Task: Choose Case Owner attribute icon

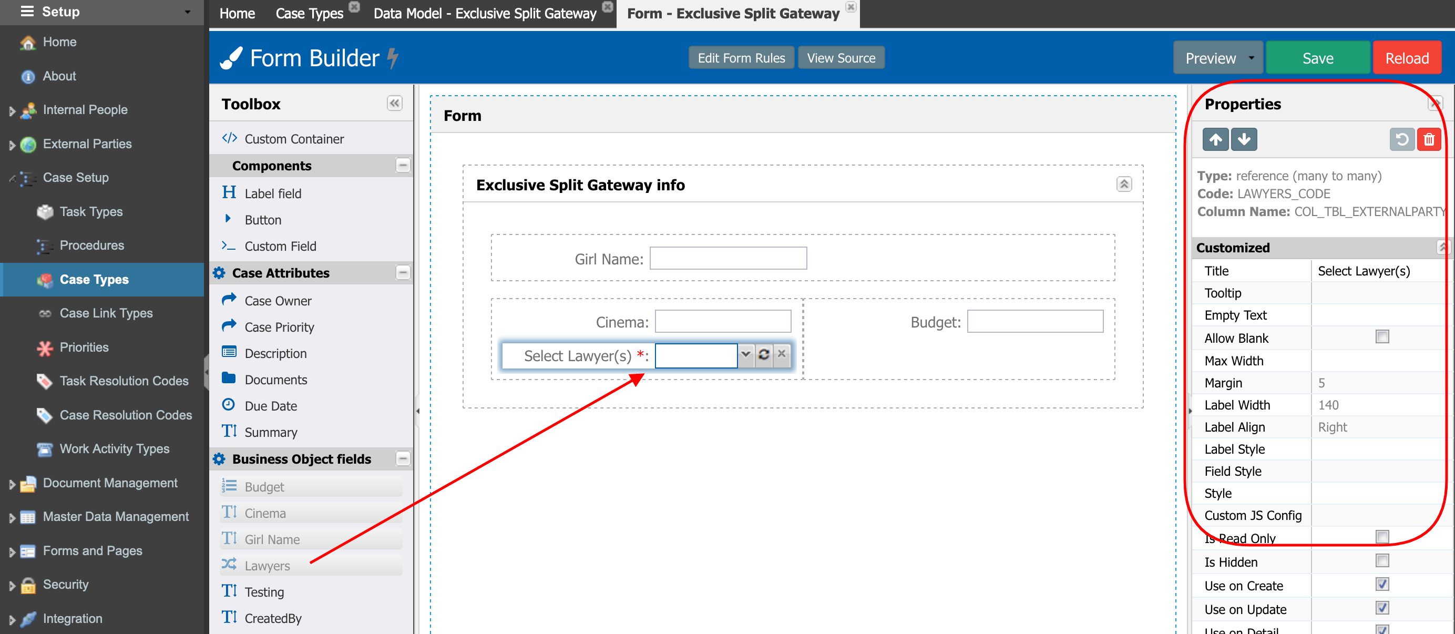Action: pos(229,300)
